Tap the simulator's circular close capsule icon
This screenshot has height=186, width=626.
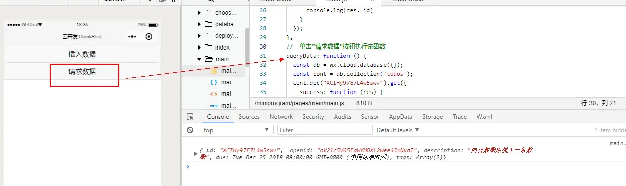[x=149, y=36]
